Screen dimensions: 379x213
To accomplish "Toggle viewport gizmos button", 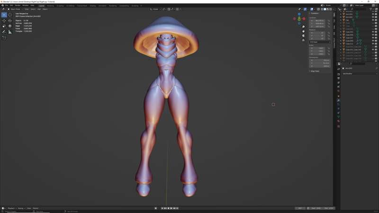I will (305, 9).
